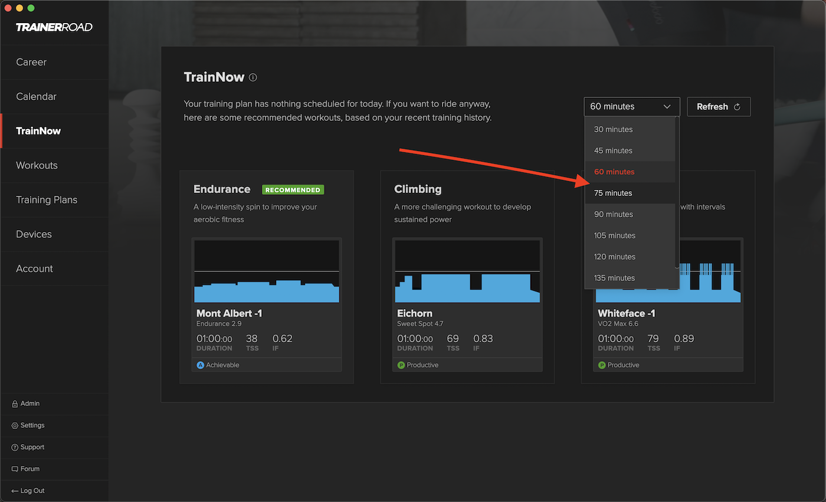The height and width of the screenshot is (502, 826).
Task: Open the Career page
Action: click(54, 62)
